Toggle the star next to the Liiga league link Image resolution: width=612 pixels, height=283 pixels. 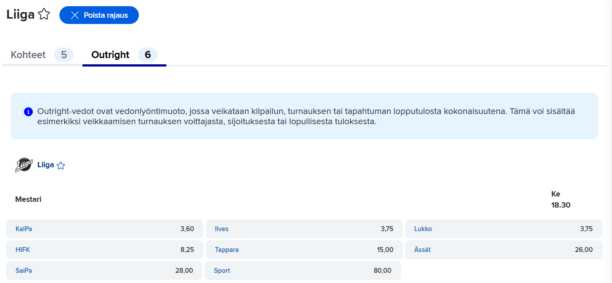point(61,165)
